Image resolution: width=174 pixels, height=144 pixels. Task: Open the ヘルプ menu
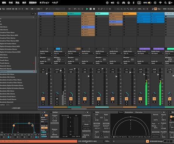55,3
